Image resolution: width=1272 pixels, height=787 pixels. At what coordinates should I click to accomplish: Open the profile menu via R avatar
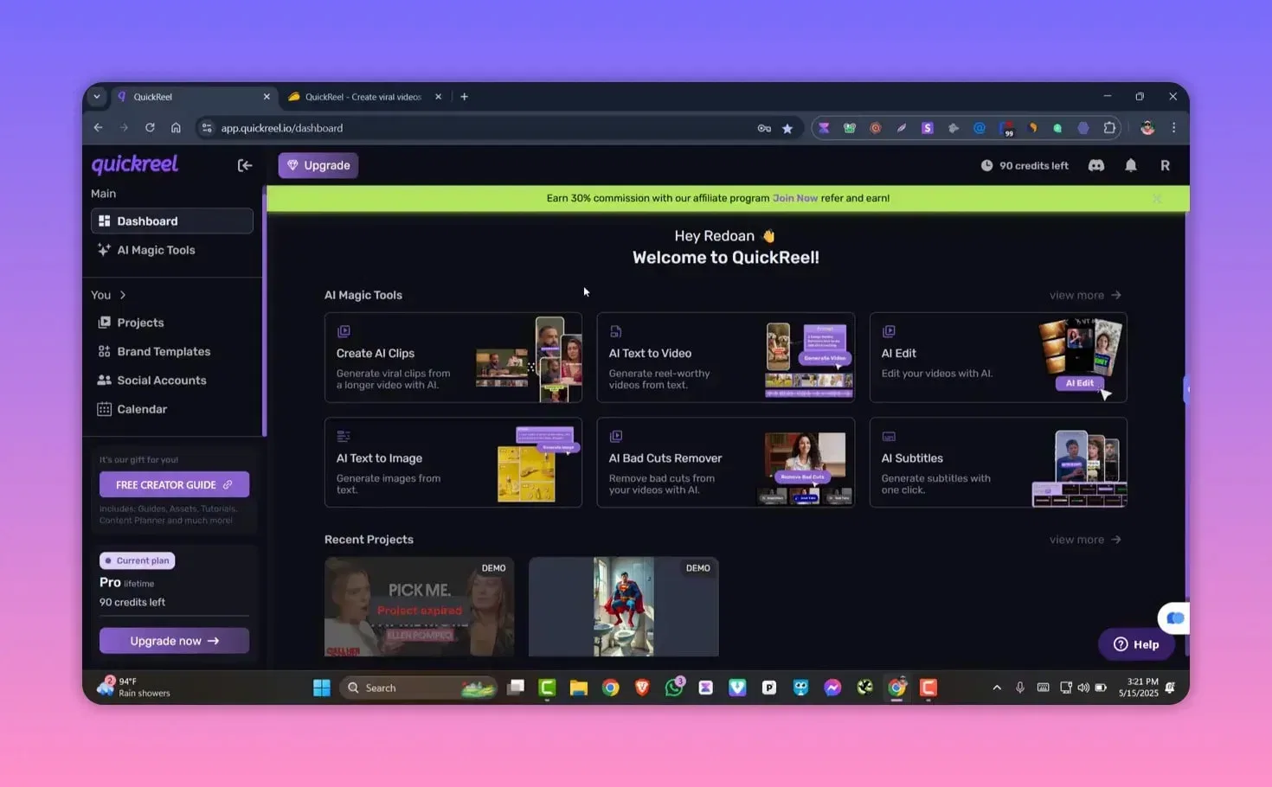1165,165
